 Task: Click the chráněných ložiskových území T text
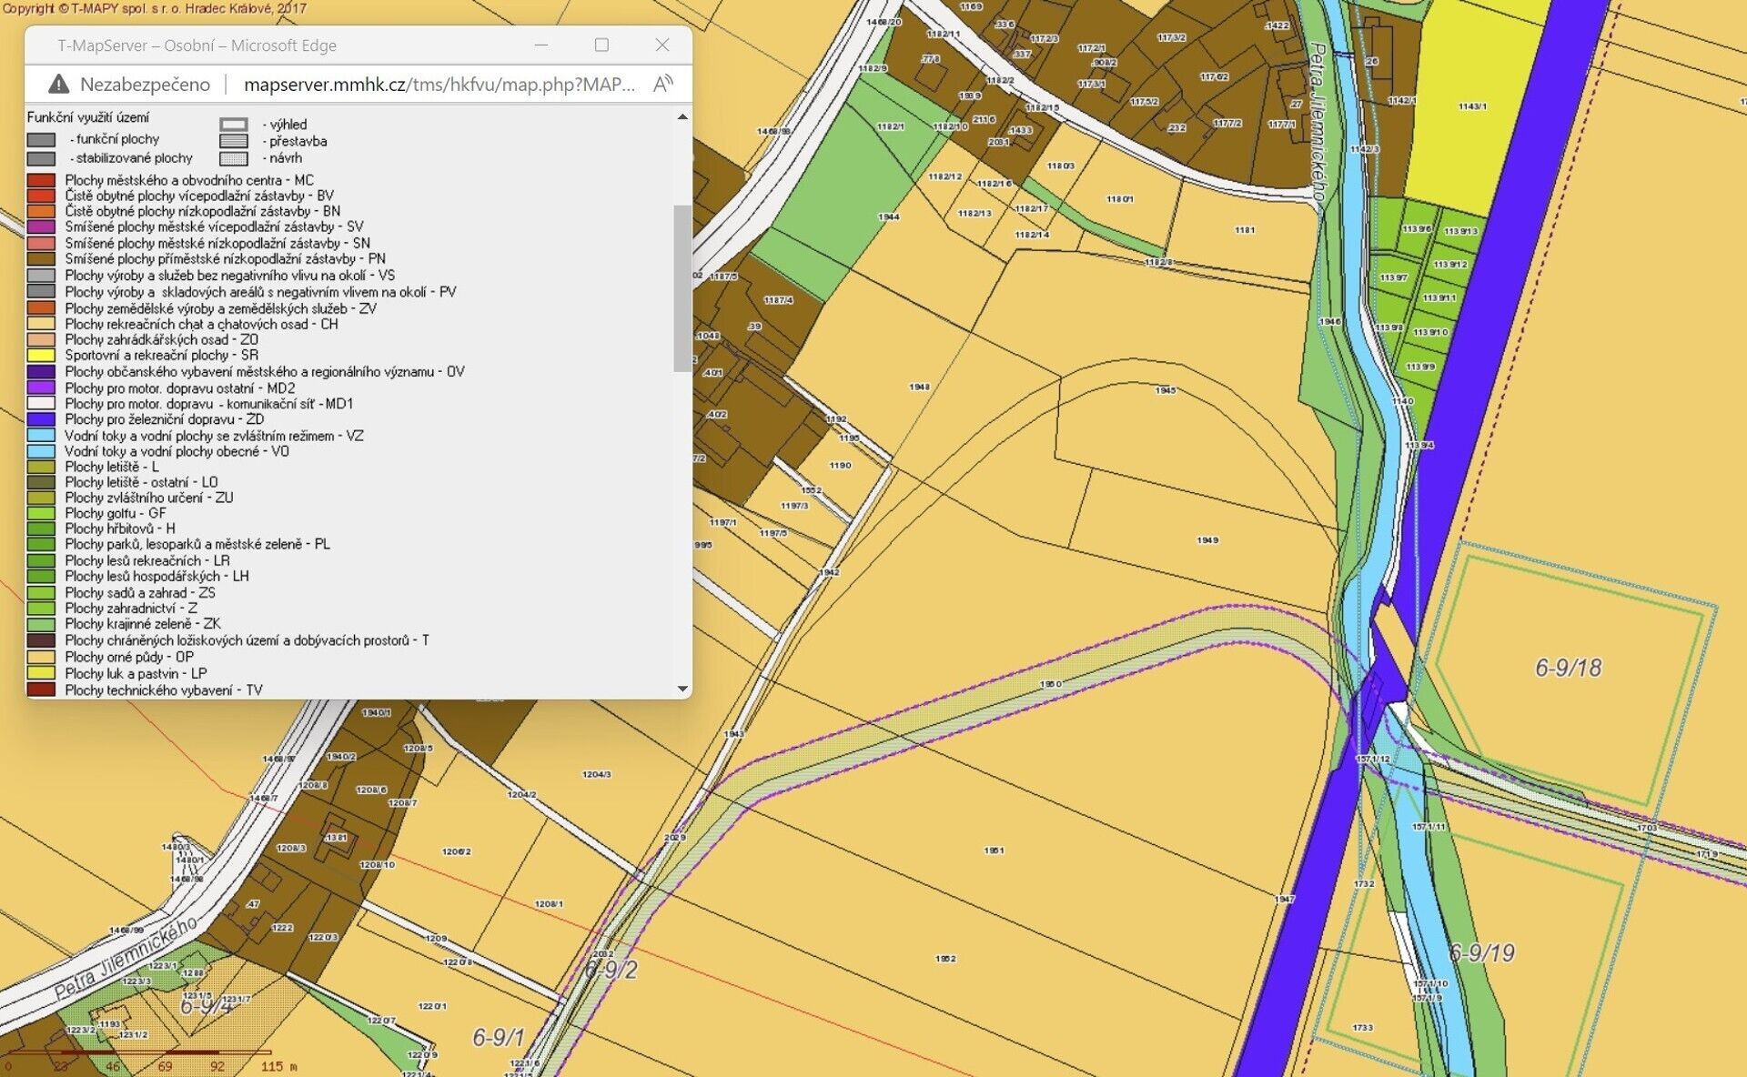pos(247,640)
